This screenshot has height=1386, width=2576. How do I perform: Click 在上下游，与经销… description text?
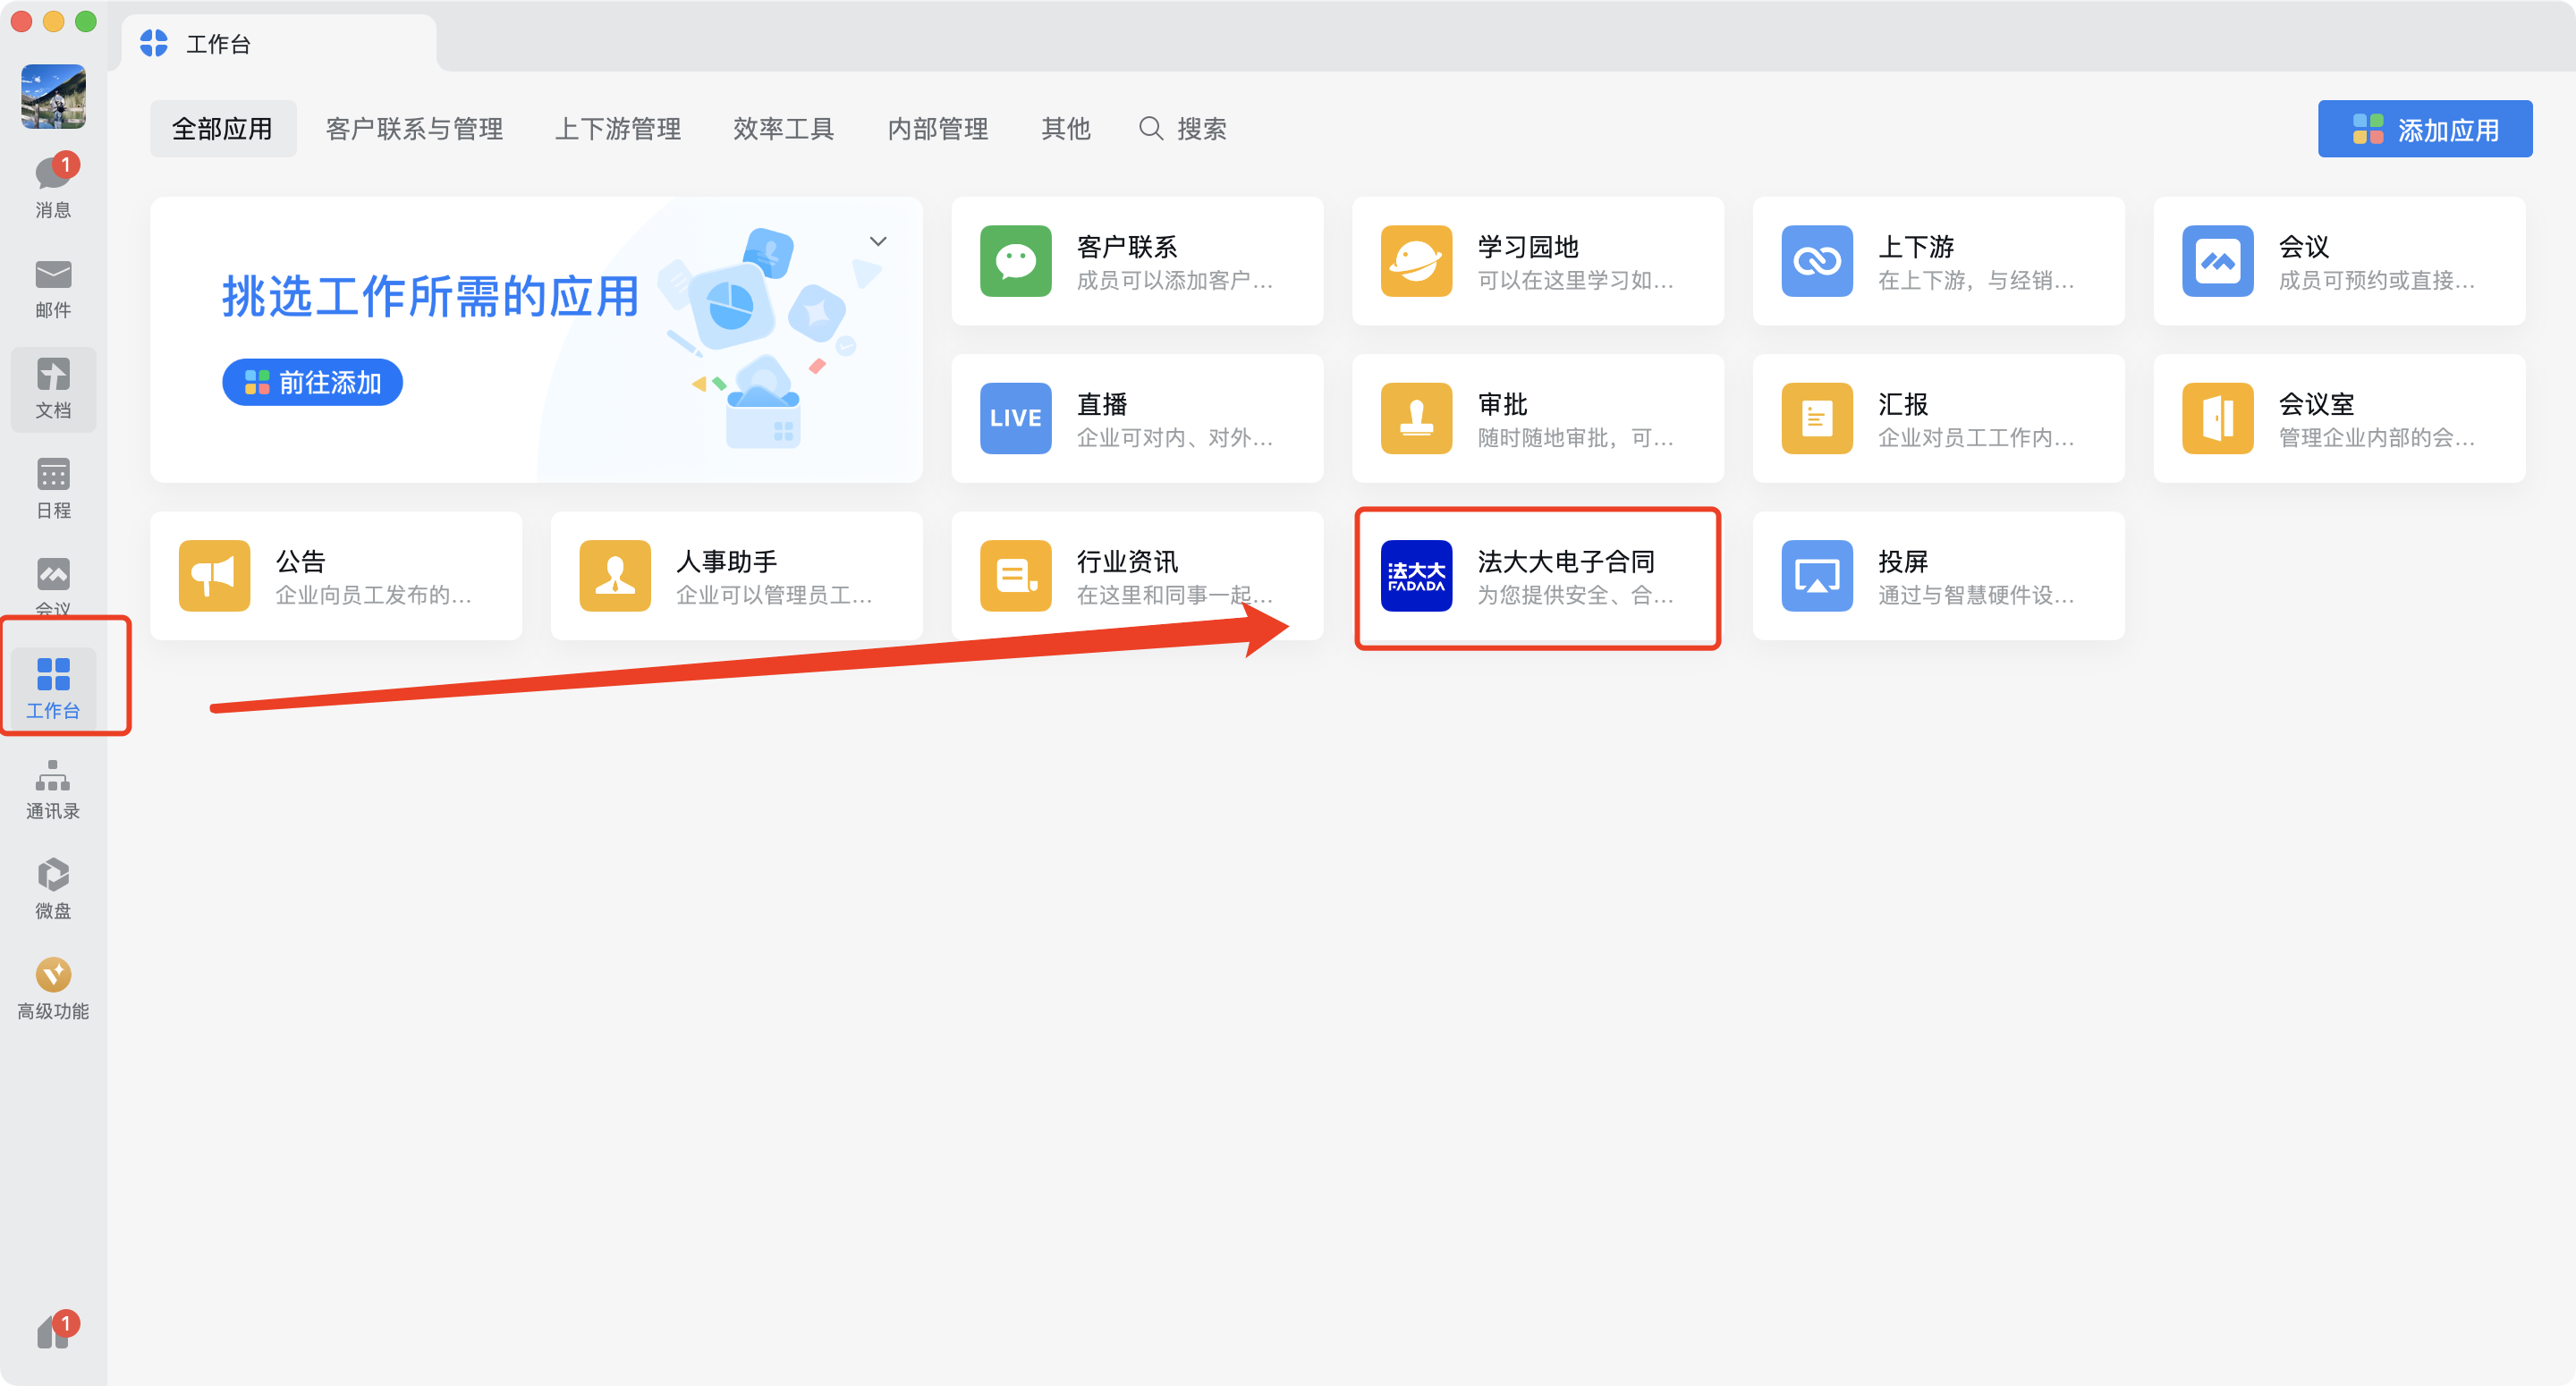tap(1976, 281)
